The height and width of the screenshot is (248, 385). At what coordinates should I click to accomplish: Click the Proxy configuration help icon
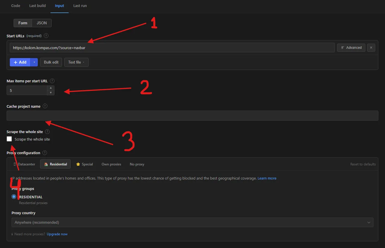[45, 153]
